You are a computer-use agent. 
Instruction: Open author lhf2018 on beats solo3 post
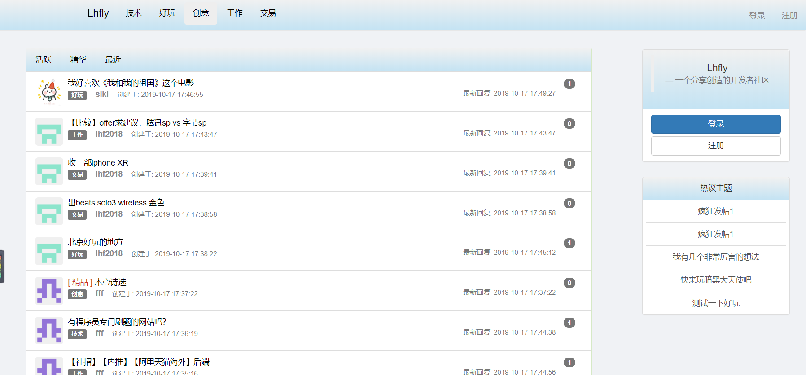(109, 214)
